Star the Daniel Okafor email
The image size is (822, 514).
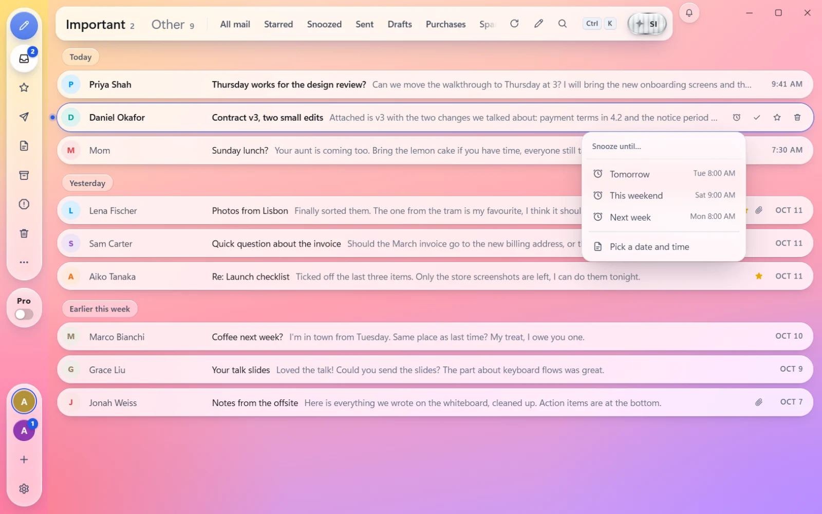(777, 118)
